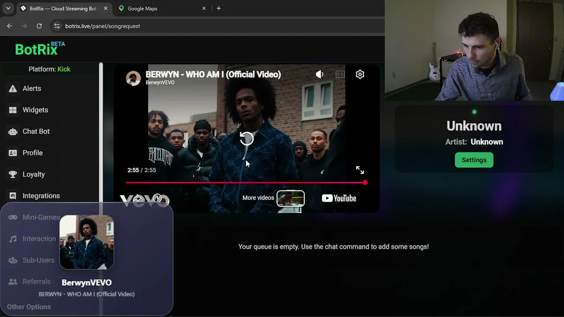Switch to the Google Maps tab
This screenshot has height=317, width=564.
point(163,8)
